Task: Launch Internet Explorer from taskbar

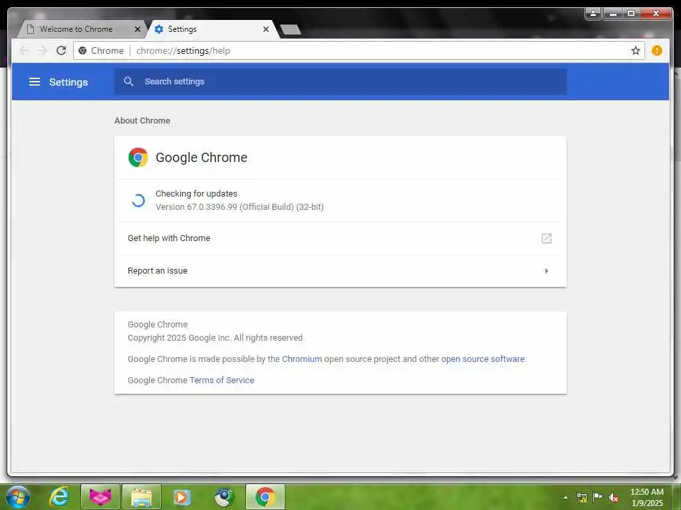Action: [x=59, y=497]
